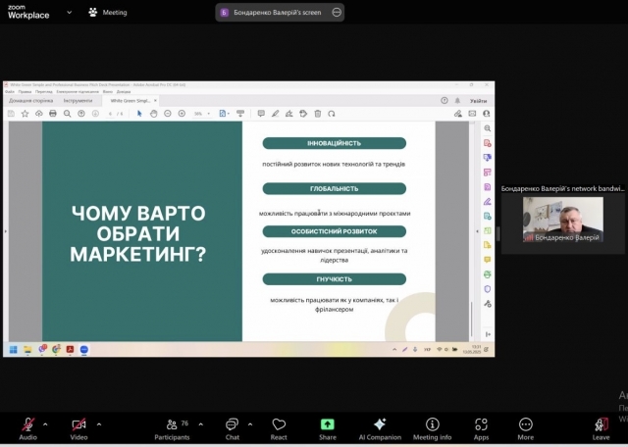Viewport: 628px width, 447px height.
Task: Toggle the Chat options chevron
Action: 251,423
